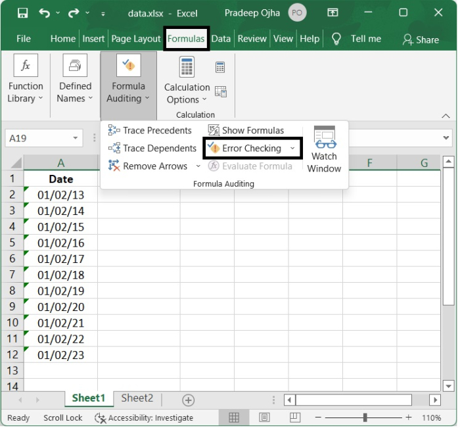Open Ribbon Display Options icon
The height and width of the screenshot is (428, 460).
tap(333, 12)
